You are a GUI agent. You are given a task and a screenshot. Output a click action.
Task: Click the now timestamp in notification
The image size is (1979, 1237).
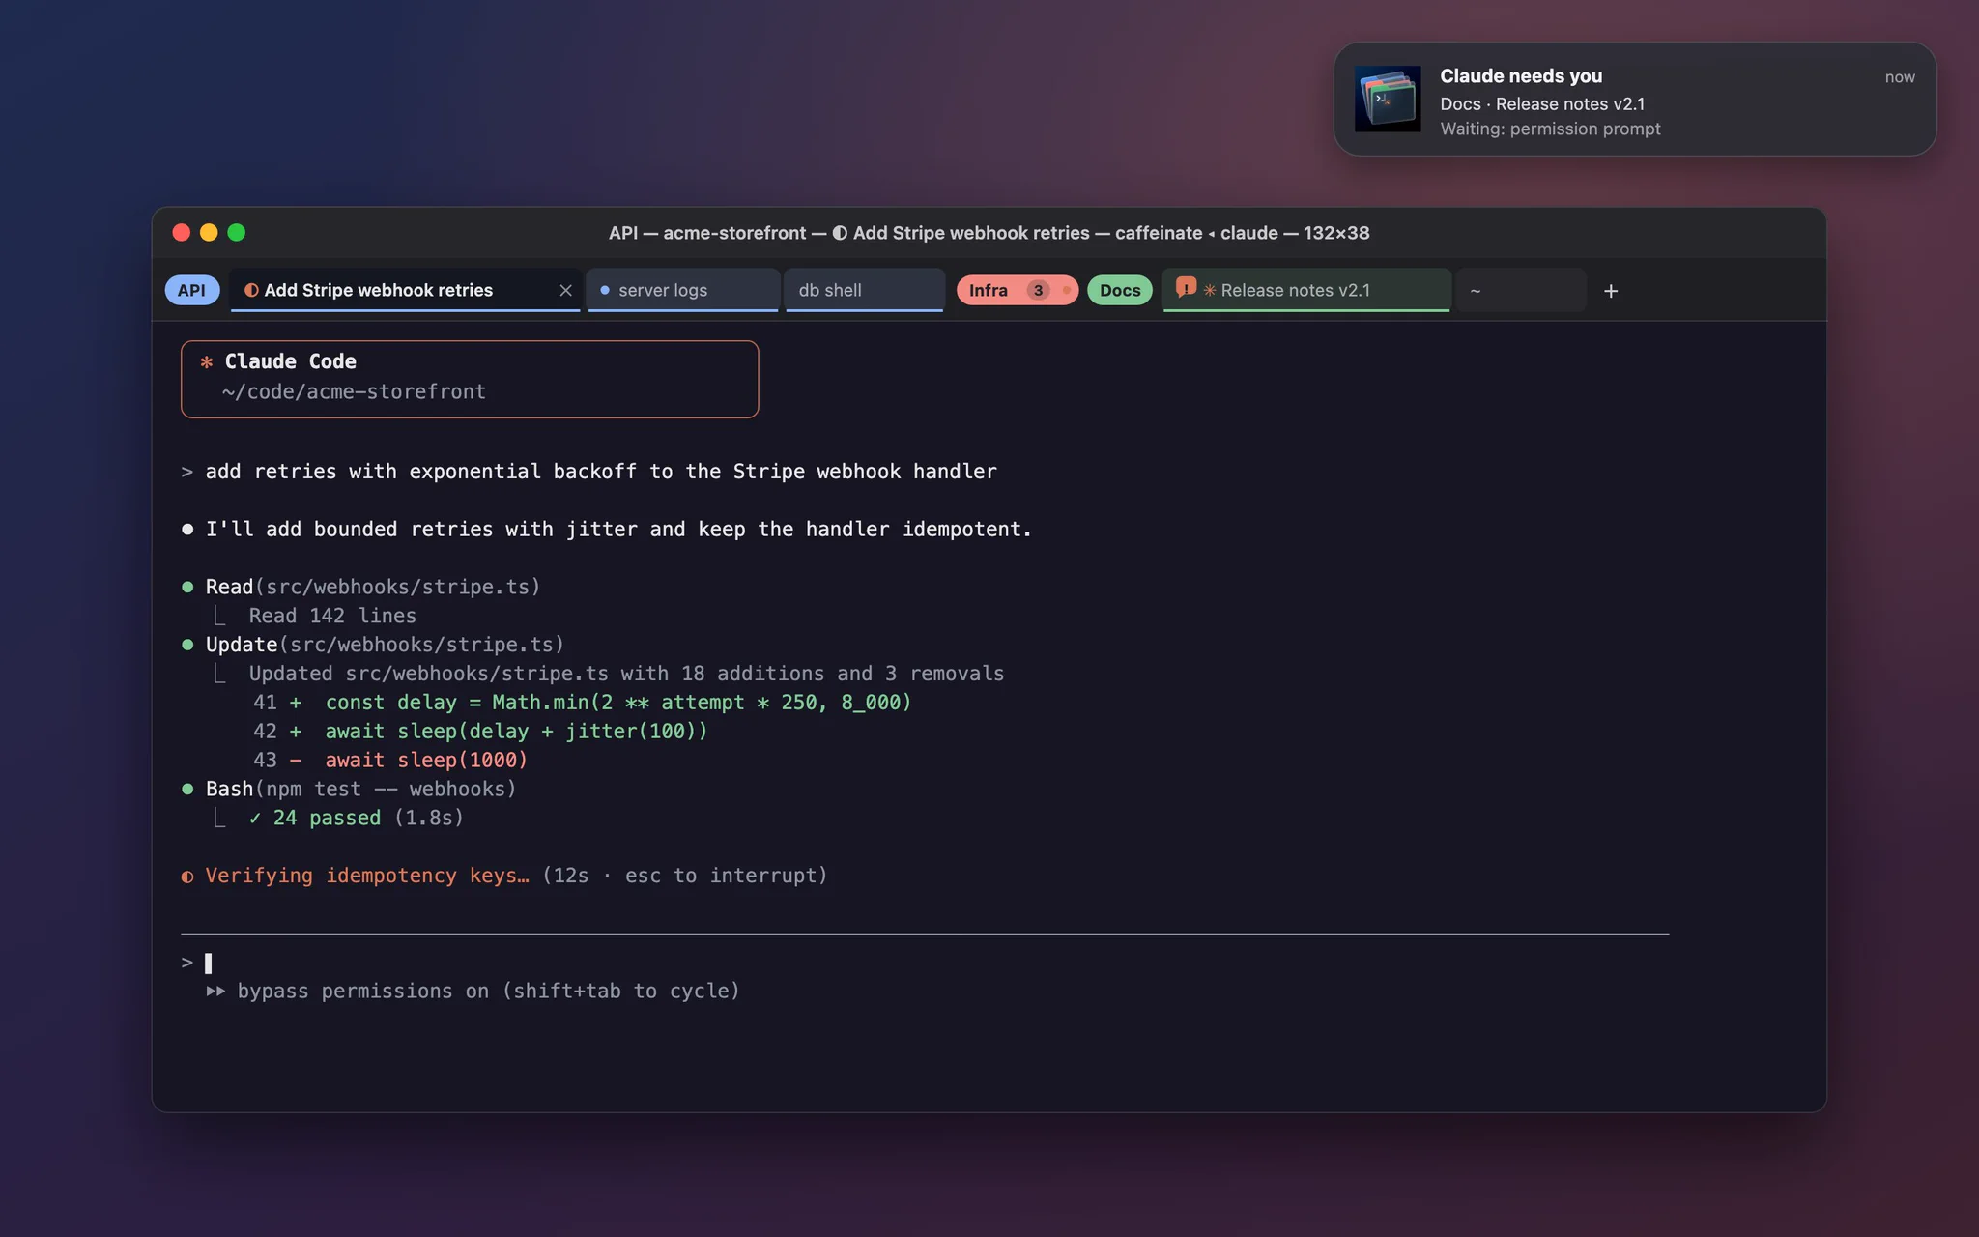pyautogui.click(x=1900, y=77)
